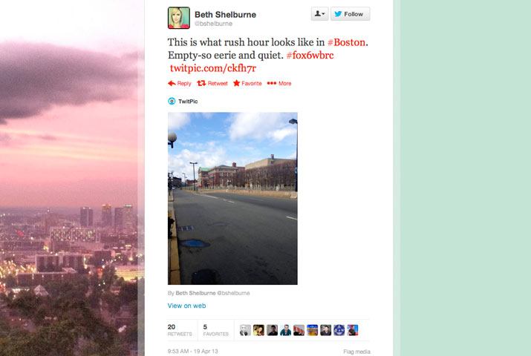Click Beth Shelburne name under the photo

195,293
